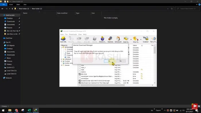The width and height of the screenshot is (201, 113).
Task: Click IDM horizontal scrollbar left arrow
Action: pos(79,85)
